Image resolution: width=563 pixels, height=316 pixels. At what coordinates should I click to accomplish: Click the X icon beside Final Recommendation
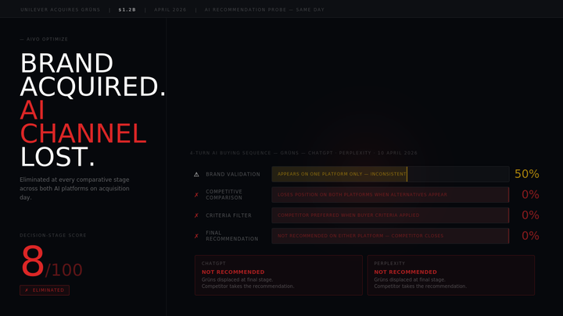click(196, 236)
